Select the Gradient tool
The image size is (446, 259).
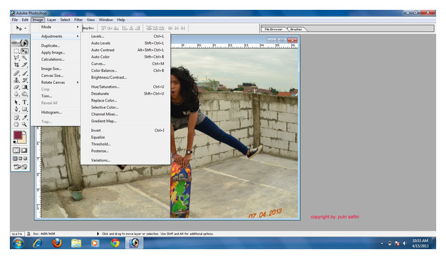25,87
